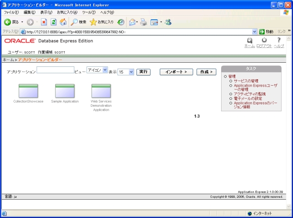Open サービスの管理 task link
The height and width of the screenshot is (218, 293).
[x=246, y=81]
